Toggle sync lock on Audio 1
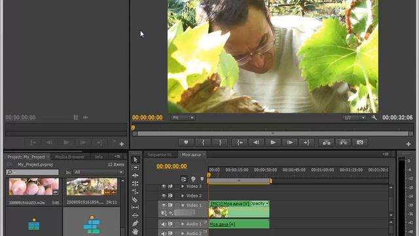The width and height of the screenshot is (419, 236). (x=170, y=224)
